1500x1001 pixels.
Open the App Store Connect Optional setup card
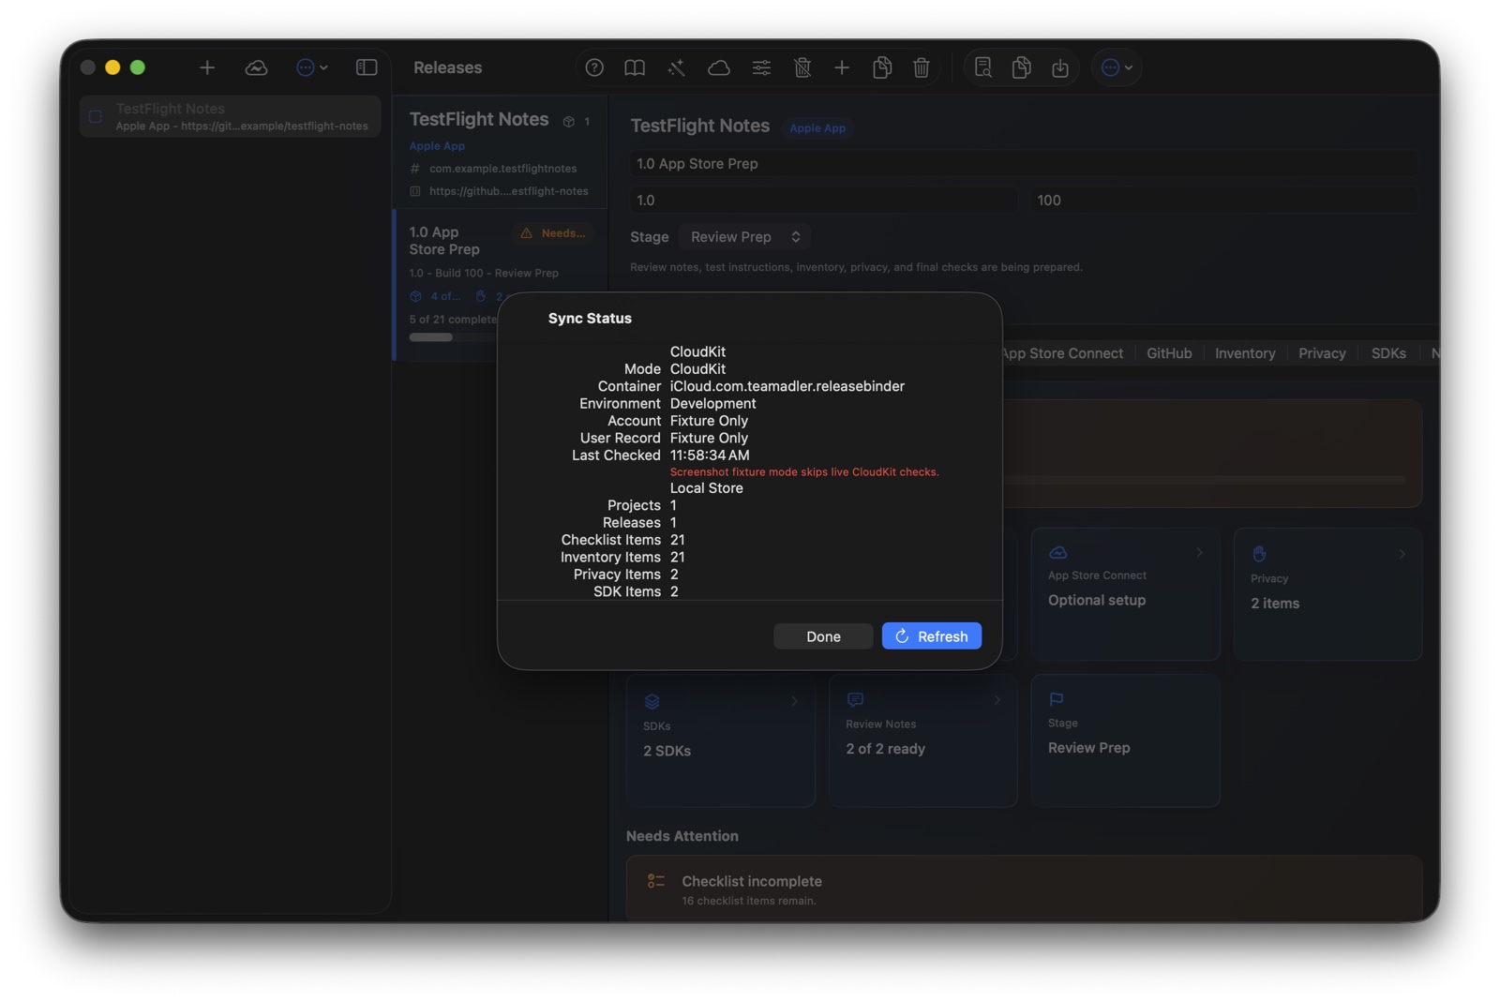[x=1125, y=594]
